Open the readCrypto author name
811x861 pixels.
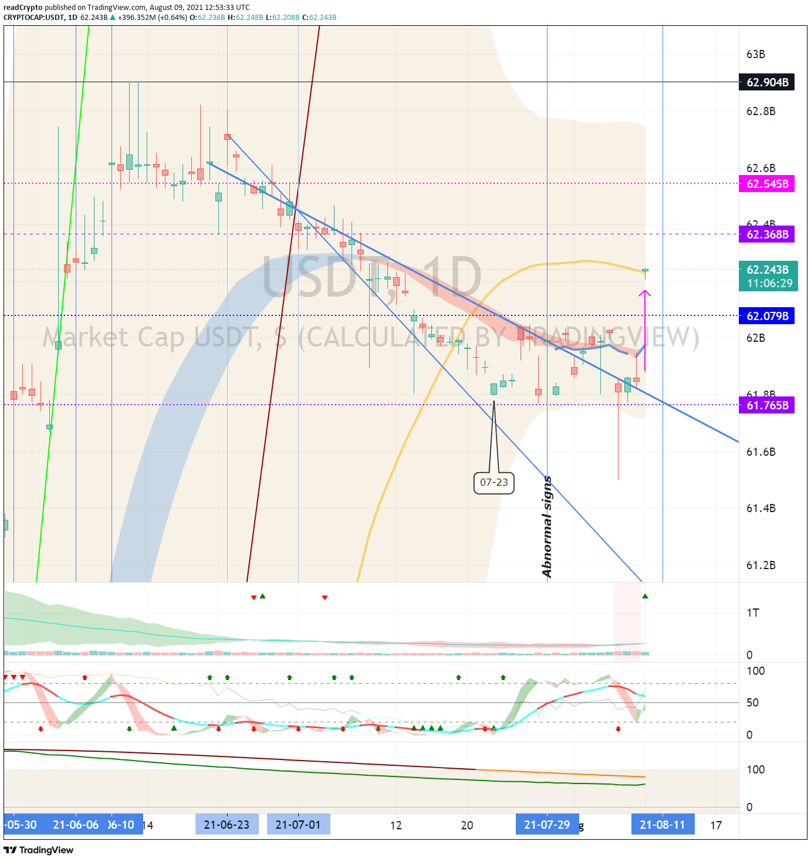point(23,8)
